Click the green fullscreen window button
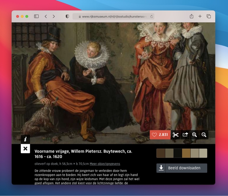 click(27, 17)
